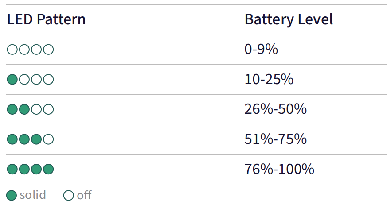Viewport: 387px width, 205px height.
Task: Click the first filled LED in 76%-100% row
Action: coord(12,169)
